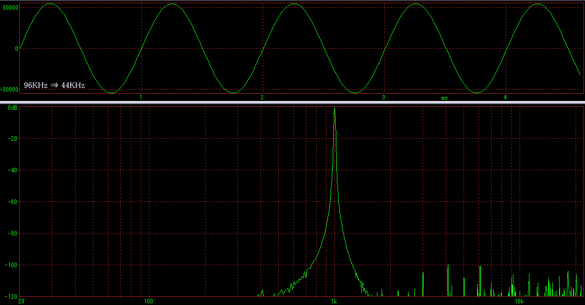This screenshot has height=305, width=585.
Task: Click the -60 dB axis label
Action: pyautogui.click(x=12, y=202)
